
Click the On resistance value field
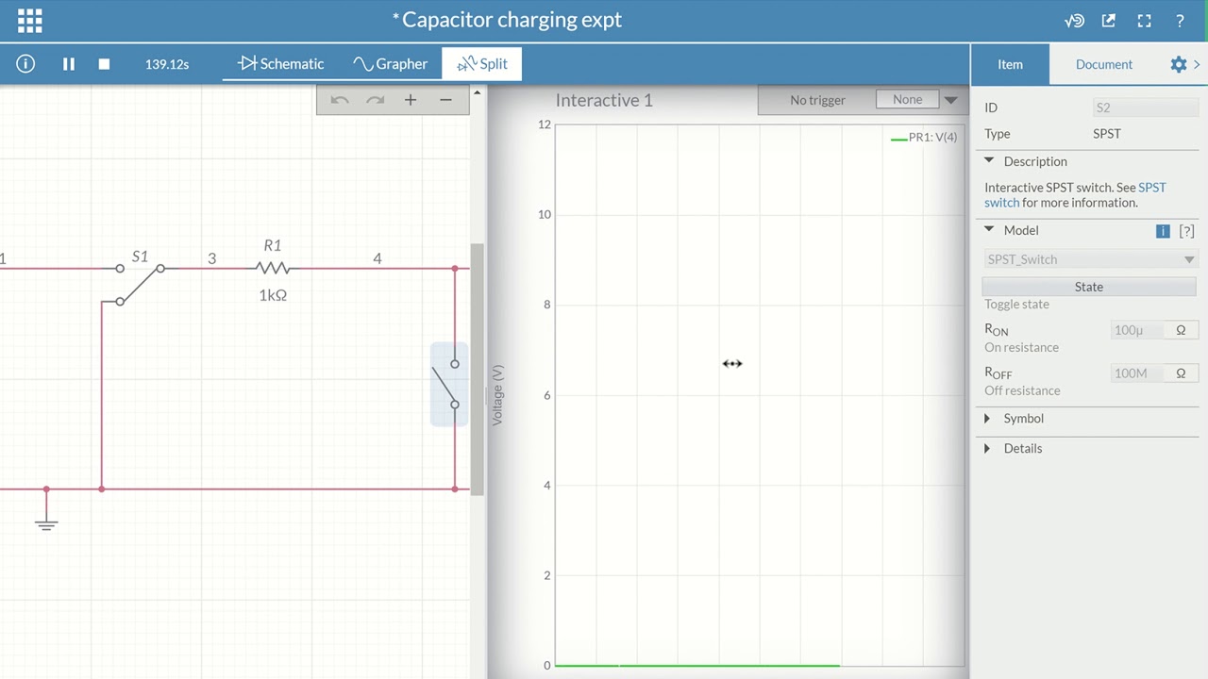[x=1137, y=330]
